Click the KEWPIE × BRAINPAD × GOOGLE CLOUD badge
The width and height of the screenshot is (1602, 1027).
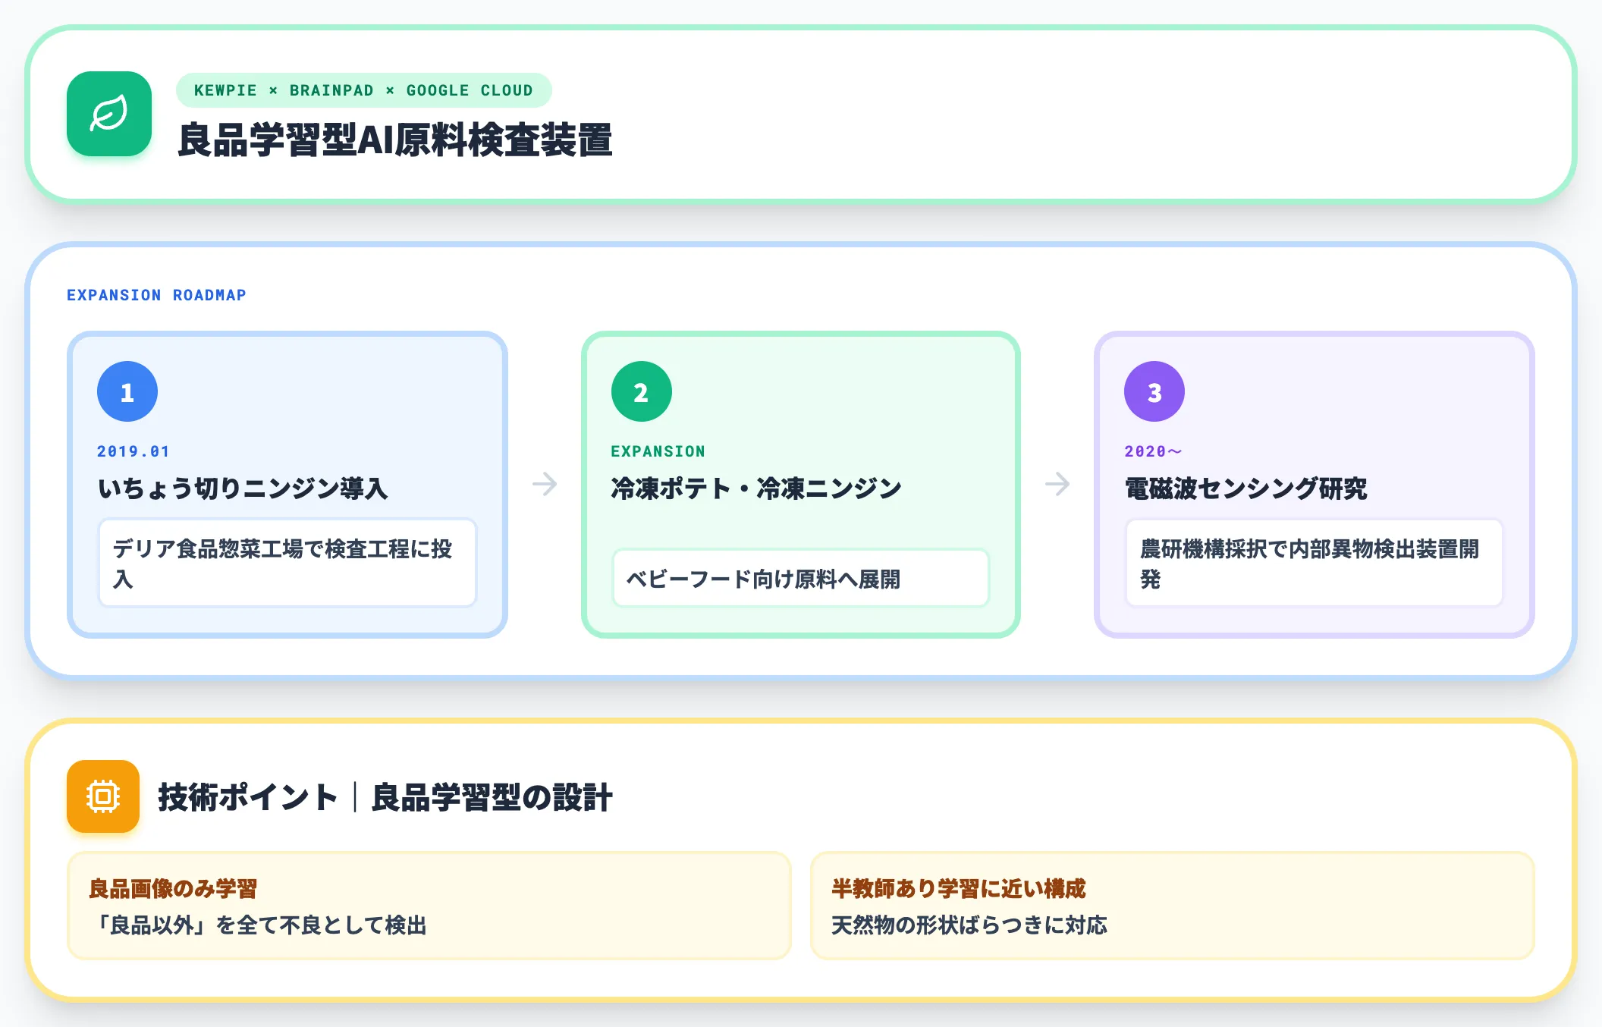click(x=363, y=90)
